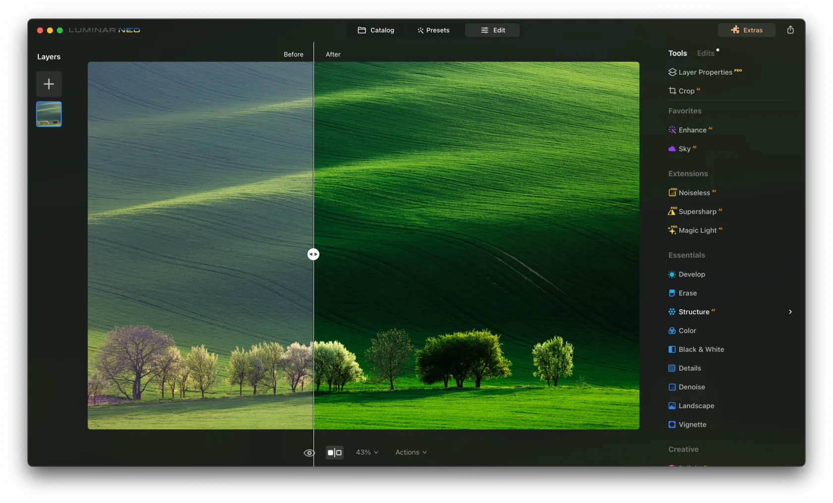This screenshot has width=833, height=503.
Task: Click the before/after divider slider handle
Action: click(313, 254)
